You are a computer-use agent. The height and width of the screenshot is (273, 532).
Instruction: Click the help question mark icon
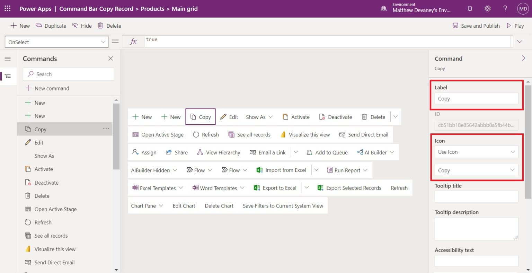pyautogui.click(x=505, y=8)
